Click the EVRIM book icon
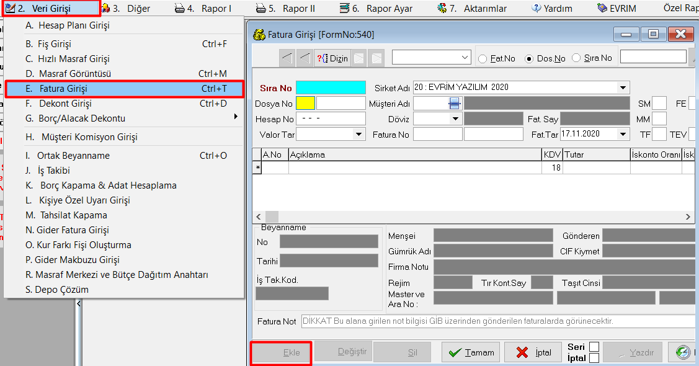Viewport: 699px width, 366px height. tap(602, 8)
